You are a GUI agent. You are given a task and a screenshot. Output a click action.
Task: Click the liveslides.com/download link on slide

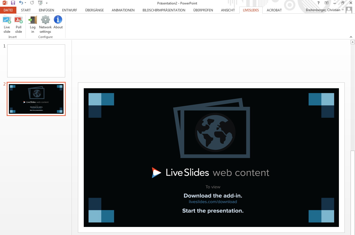[213, 202]
